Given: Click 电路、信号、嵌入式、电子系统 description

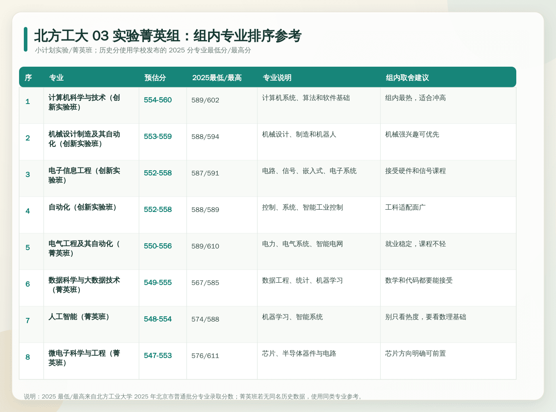Looking at the screenshot, I should 309,171.
